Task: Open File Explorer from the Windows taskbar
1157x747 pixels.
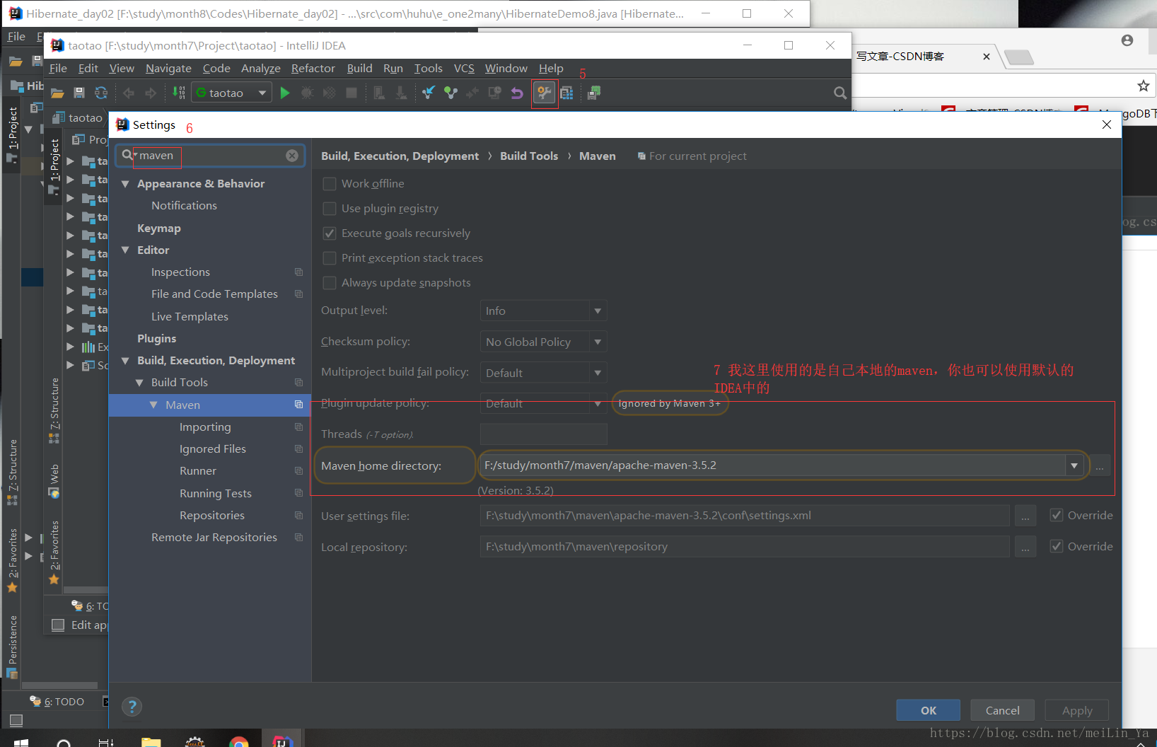Action: (x=151, y=742)
